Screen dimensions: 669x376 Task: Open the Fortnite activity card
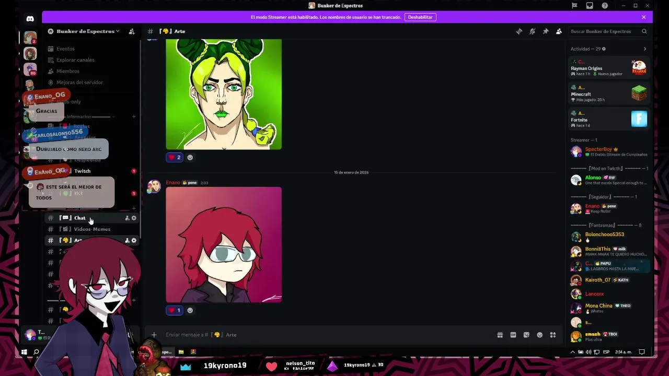point(609,119)
